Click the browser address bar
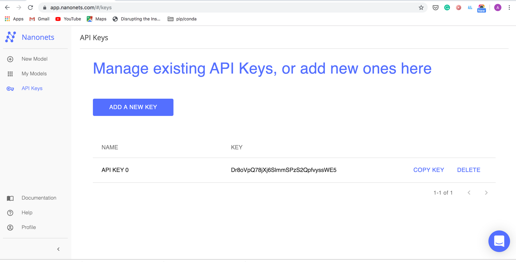 tap(206, 7)
